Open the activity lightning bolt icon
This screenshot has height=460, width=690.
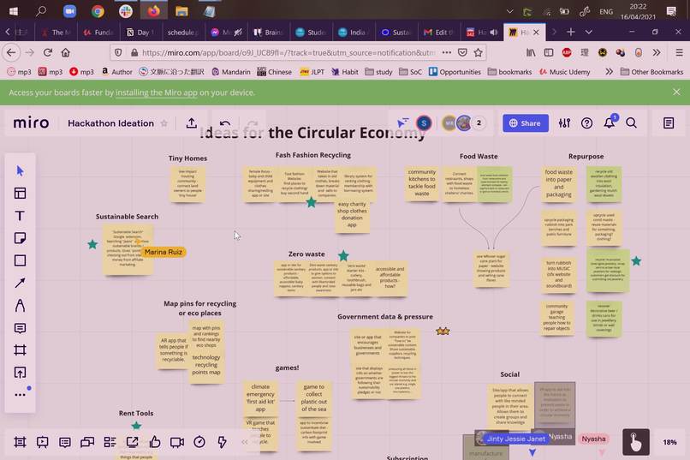point(222,442)
